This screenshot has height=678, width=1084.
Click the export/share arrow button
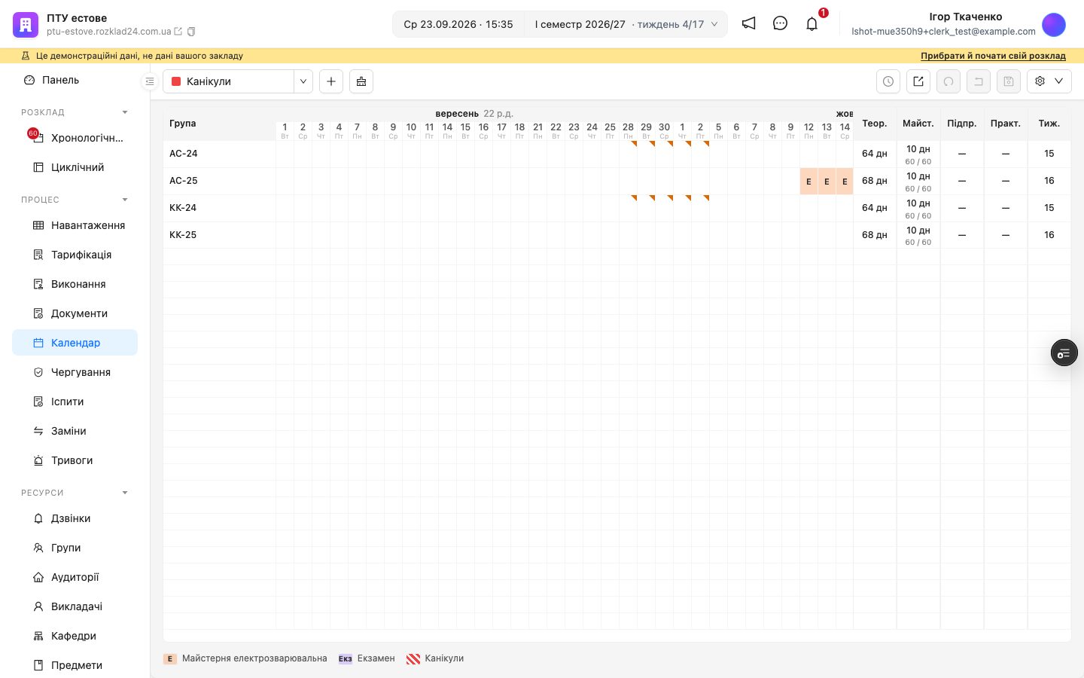coord(918,81)
